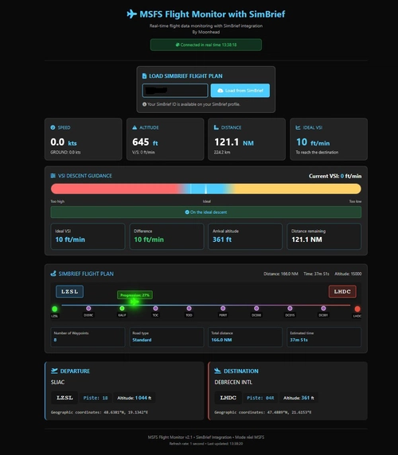Focus the SimBrief ID input field
The width and height of the screenshot is (398, 455).
[x=175, y=91]
